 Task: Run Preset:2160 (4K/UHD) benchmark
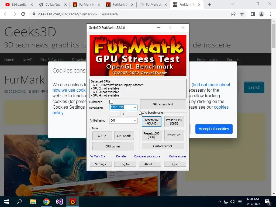(151, 122)
